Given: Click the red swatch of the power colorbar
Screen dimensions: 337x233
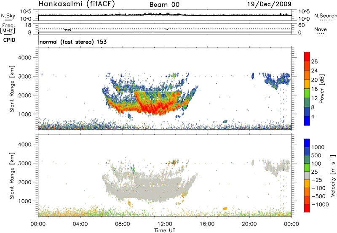Looking at the screenshot, I should 307,57.
